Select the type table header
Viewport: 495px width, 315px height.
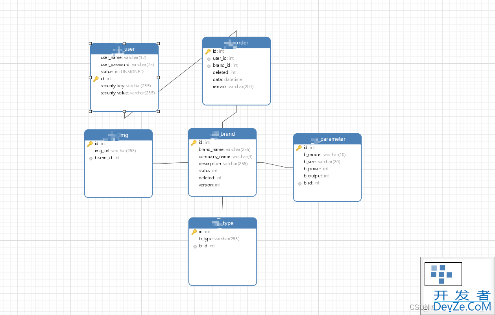click(x=223, y=223)
